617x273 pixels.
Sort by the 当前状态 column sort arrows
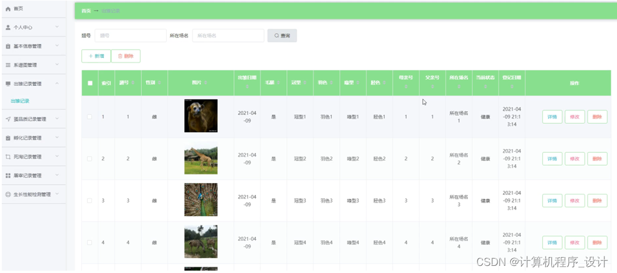point(485,86)
